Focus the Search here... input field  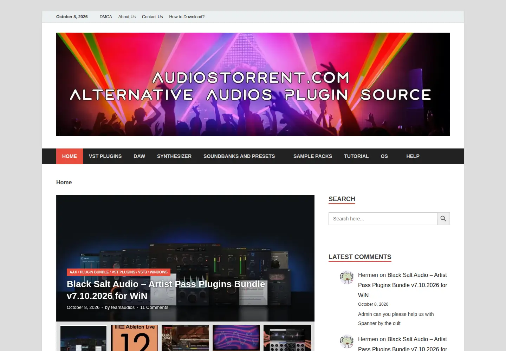[383, 219]
